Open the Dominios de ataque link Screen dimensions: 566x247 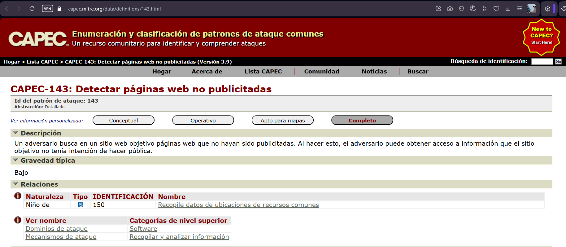click(x=56, y=229)
